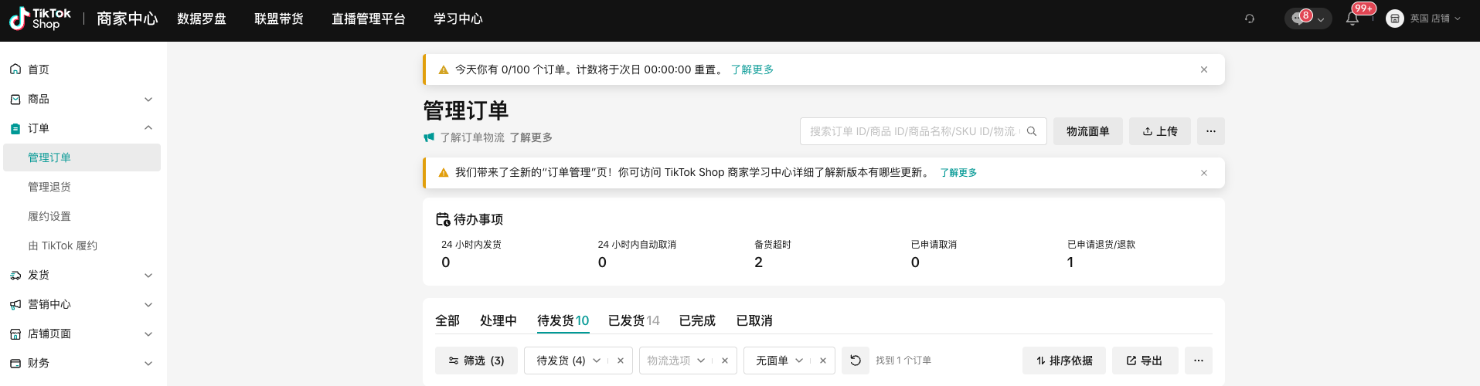Expand the 商品 sidebar menu
Viewport: 1480px width, 386px height.
pos(148,99)
